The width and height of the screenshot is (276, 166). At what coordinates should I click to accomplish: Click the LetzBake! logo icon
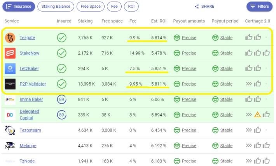[x=10, y=68]
